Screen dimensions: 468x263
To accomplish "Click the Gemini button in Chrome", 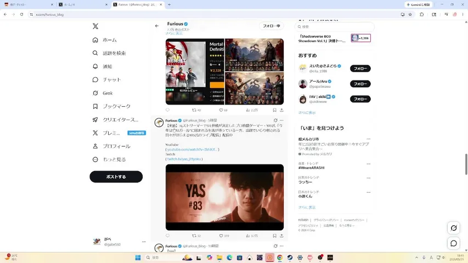I will [x=419, y=4].
